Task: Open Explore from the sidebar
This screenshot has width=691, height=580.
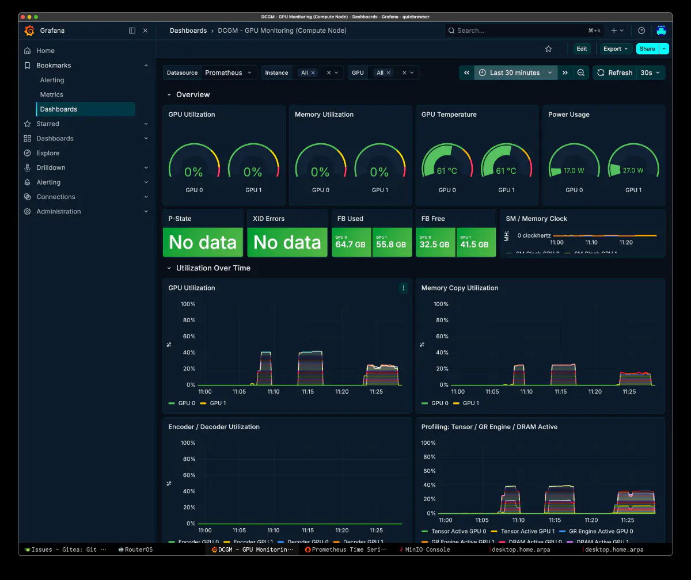Action: [x=48, y=153]
